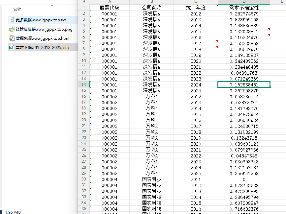Click cell with value 0.181798776
The height and width of the screenshot is (214, 286).
[x=244, y=108]
